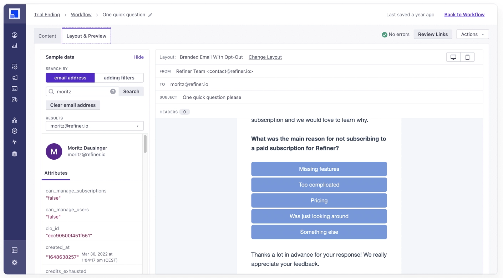Viewport: 503px width, 278px height.
Task: Open the bar chart analytics icon
Action: tap(15, 46)
